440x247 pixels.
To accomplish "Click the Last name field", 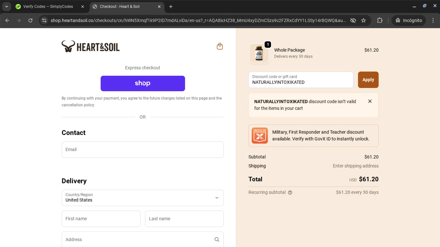I will pyautogui.click(x=184, y=219).
